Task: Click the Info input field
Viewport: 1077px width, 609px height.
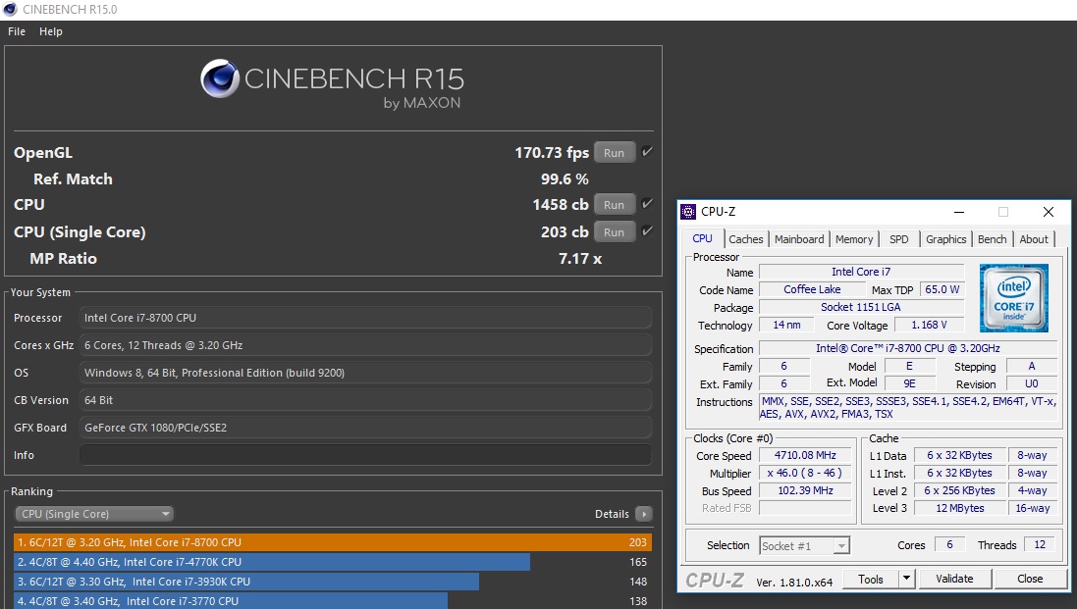Action: pos(365,455)
